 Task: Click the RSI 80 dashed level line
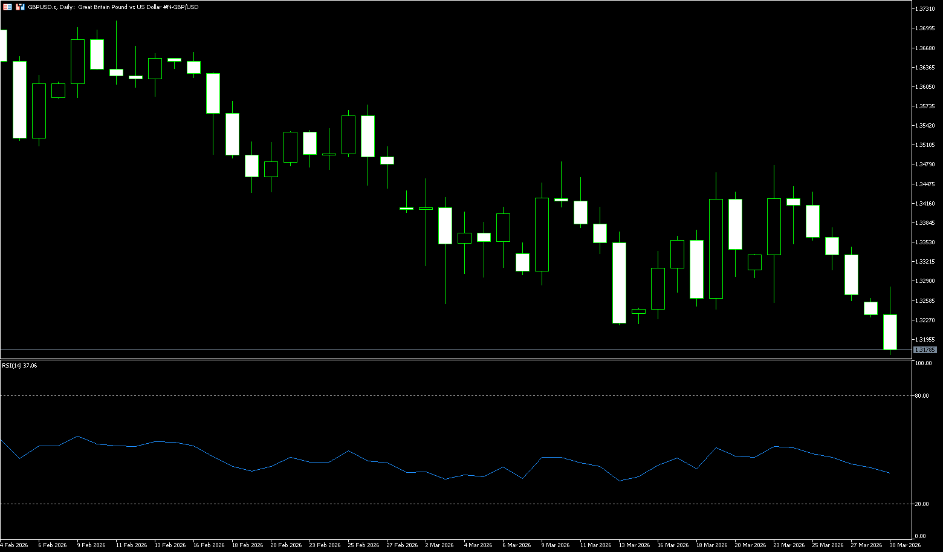tap(423, 395)
